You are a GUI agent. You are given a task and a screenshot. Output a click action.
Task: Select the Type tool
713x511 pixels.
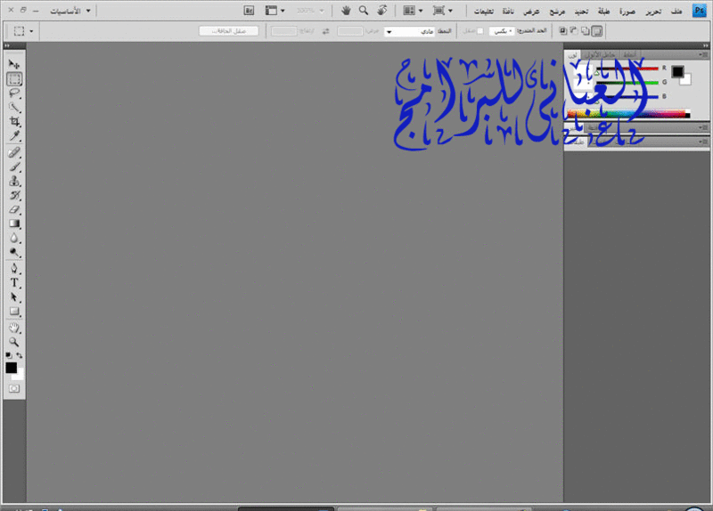[14, 282]
